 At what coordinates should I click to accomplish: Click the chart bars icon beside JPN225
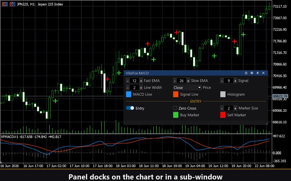click(x=12, y=4)
